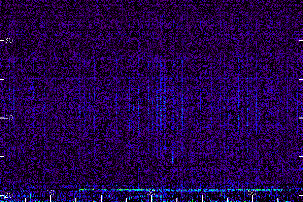
Task: Click the 50 label on the time axis
Action: pos(252,192)
